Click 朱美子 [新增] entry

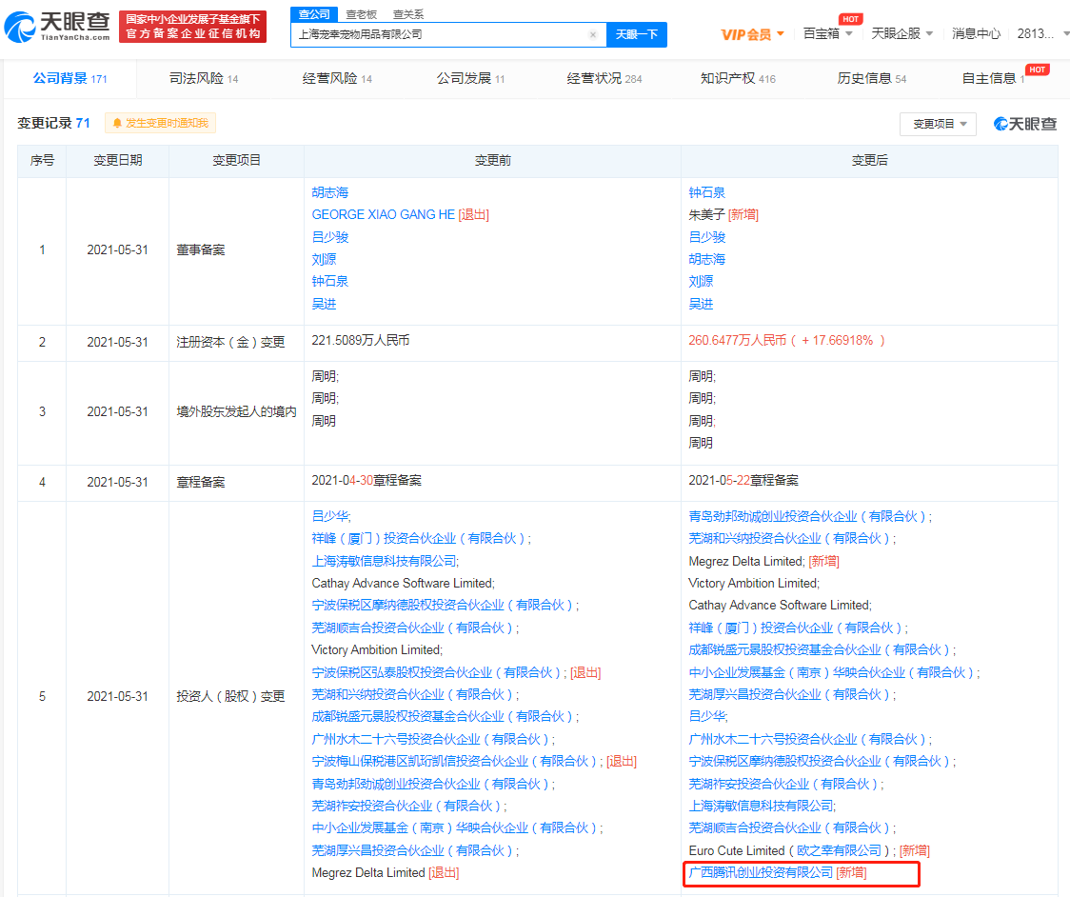point(723,214)
